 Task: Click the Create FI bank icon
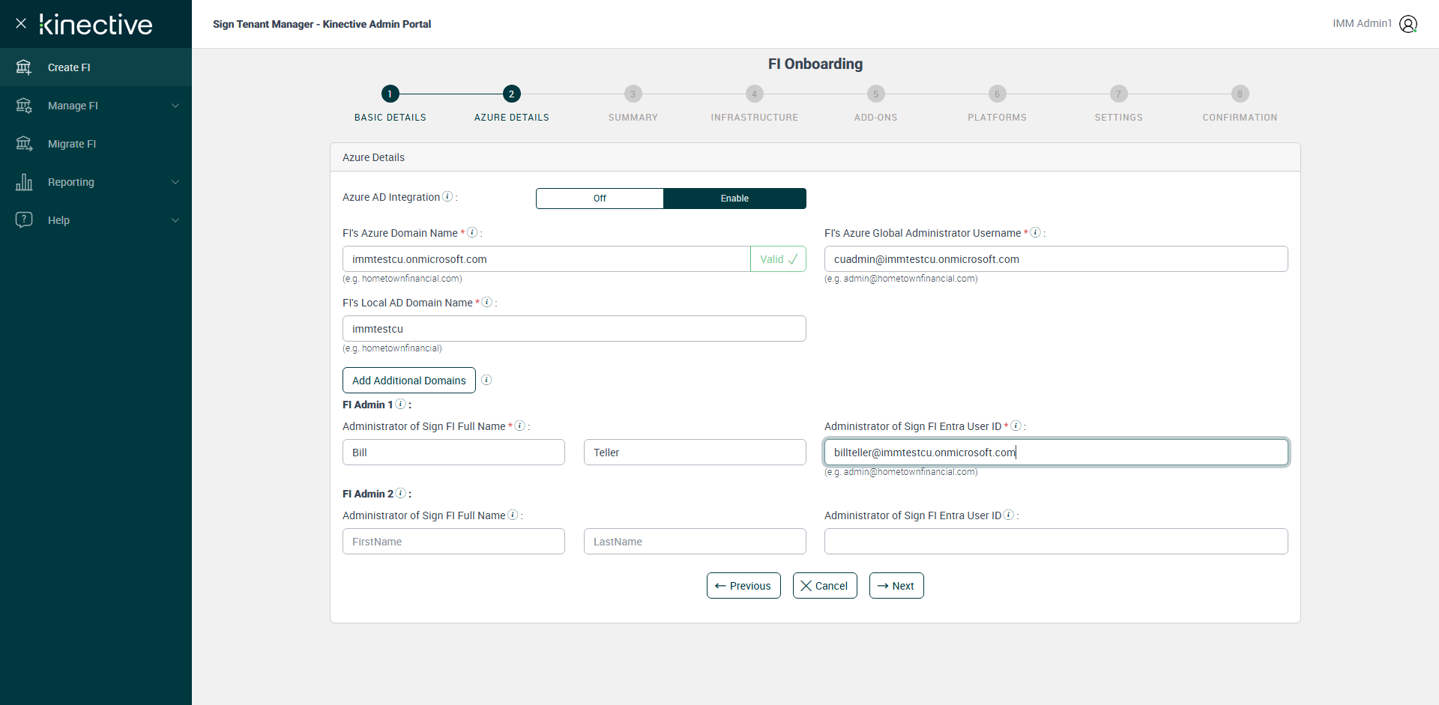(x=24, y=67)
